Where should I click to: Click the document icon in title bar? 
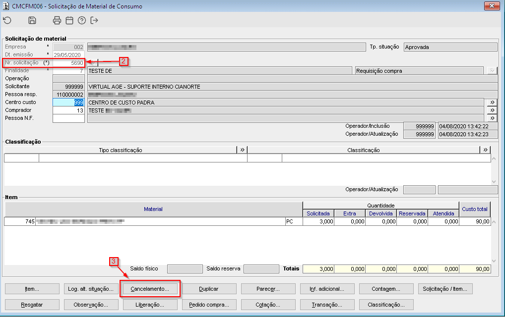tap(6, 6)
